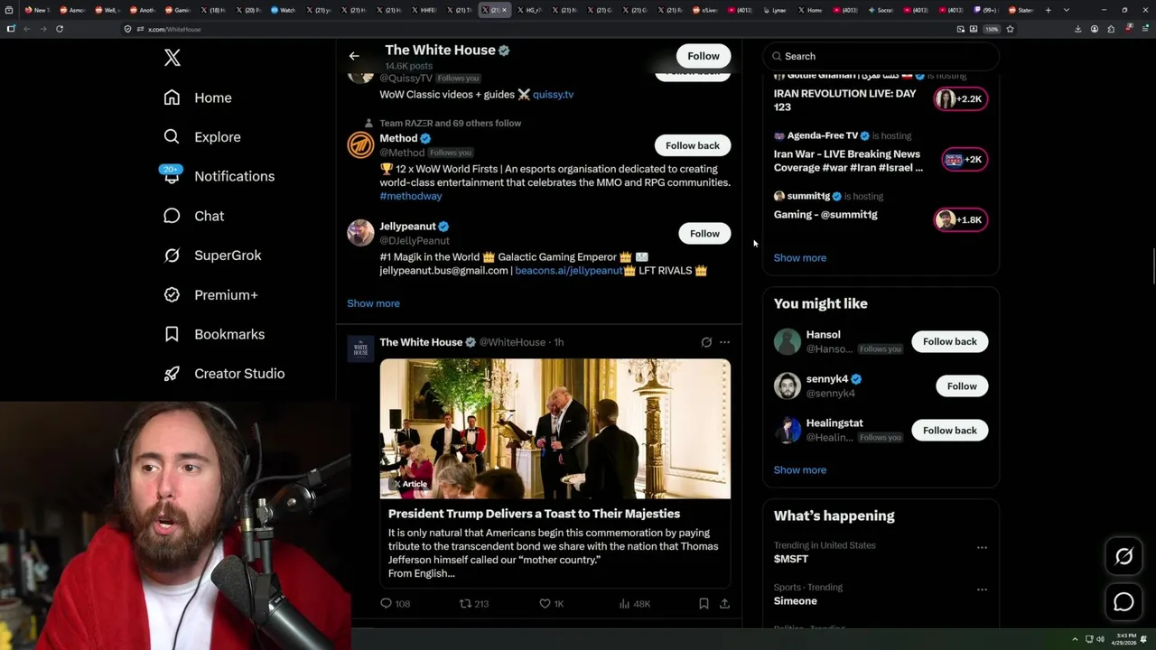Screen dimensions: 1156x650
Task: Open the Explore navigation item
Action: (202, 137)
